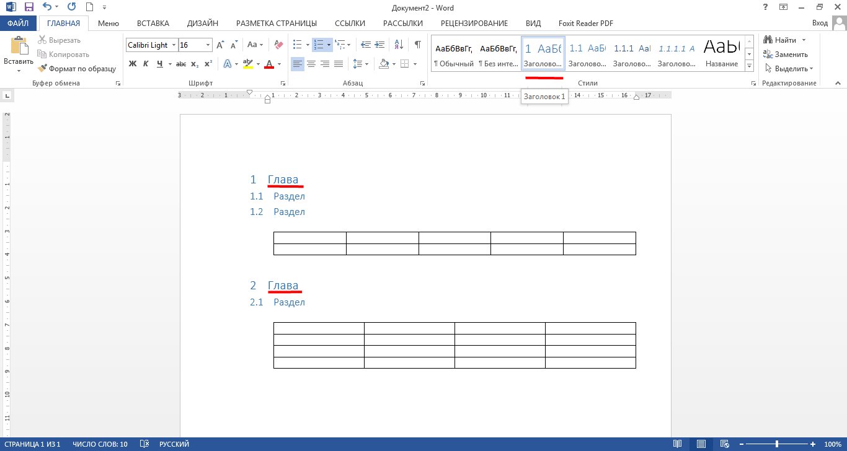Open Font dialog launcher in Шрифт group
The width and height of the screenshot is (847, 451).
283,83
